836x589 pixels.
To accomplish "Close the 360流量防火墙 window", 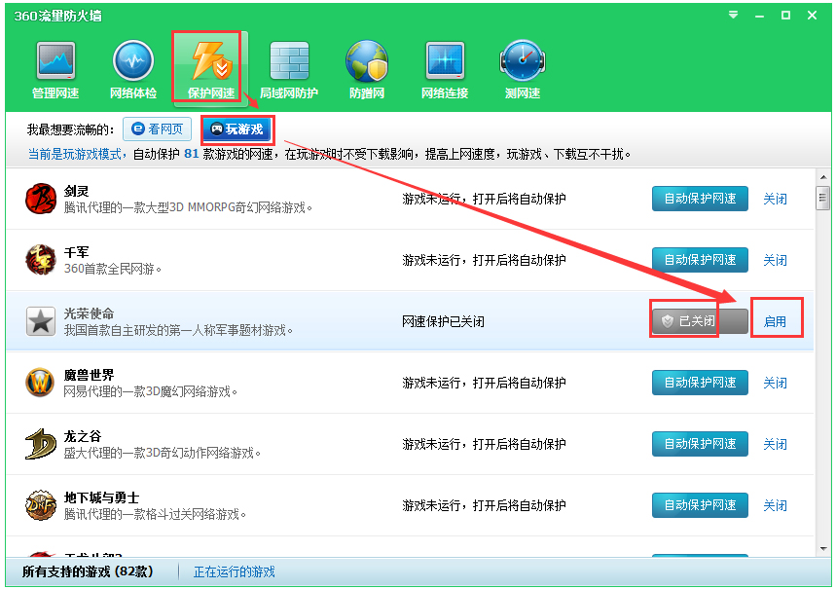I will point(812,16).
